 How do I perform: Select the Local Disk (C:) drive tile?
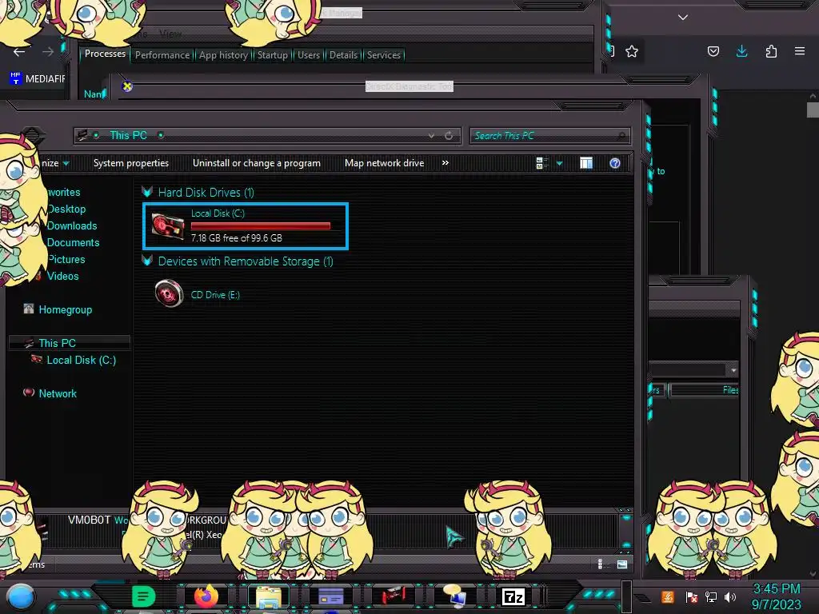coord(246,225)
